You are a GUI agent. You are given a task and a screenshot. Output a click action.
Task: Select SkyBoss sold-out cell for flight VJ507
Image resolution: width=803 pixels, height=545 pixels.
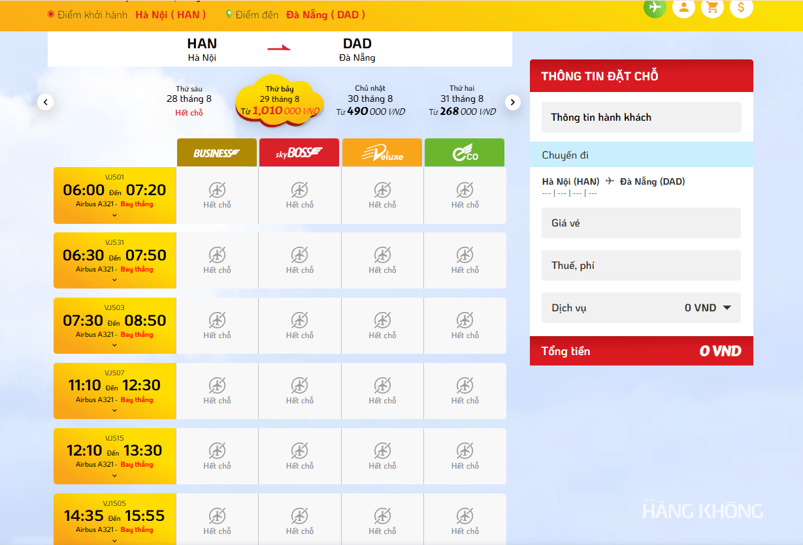(300, 391)
